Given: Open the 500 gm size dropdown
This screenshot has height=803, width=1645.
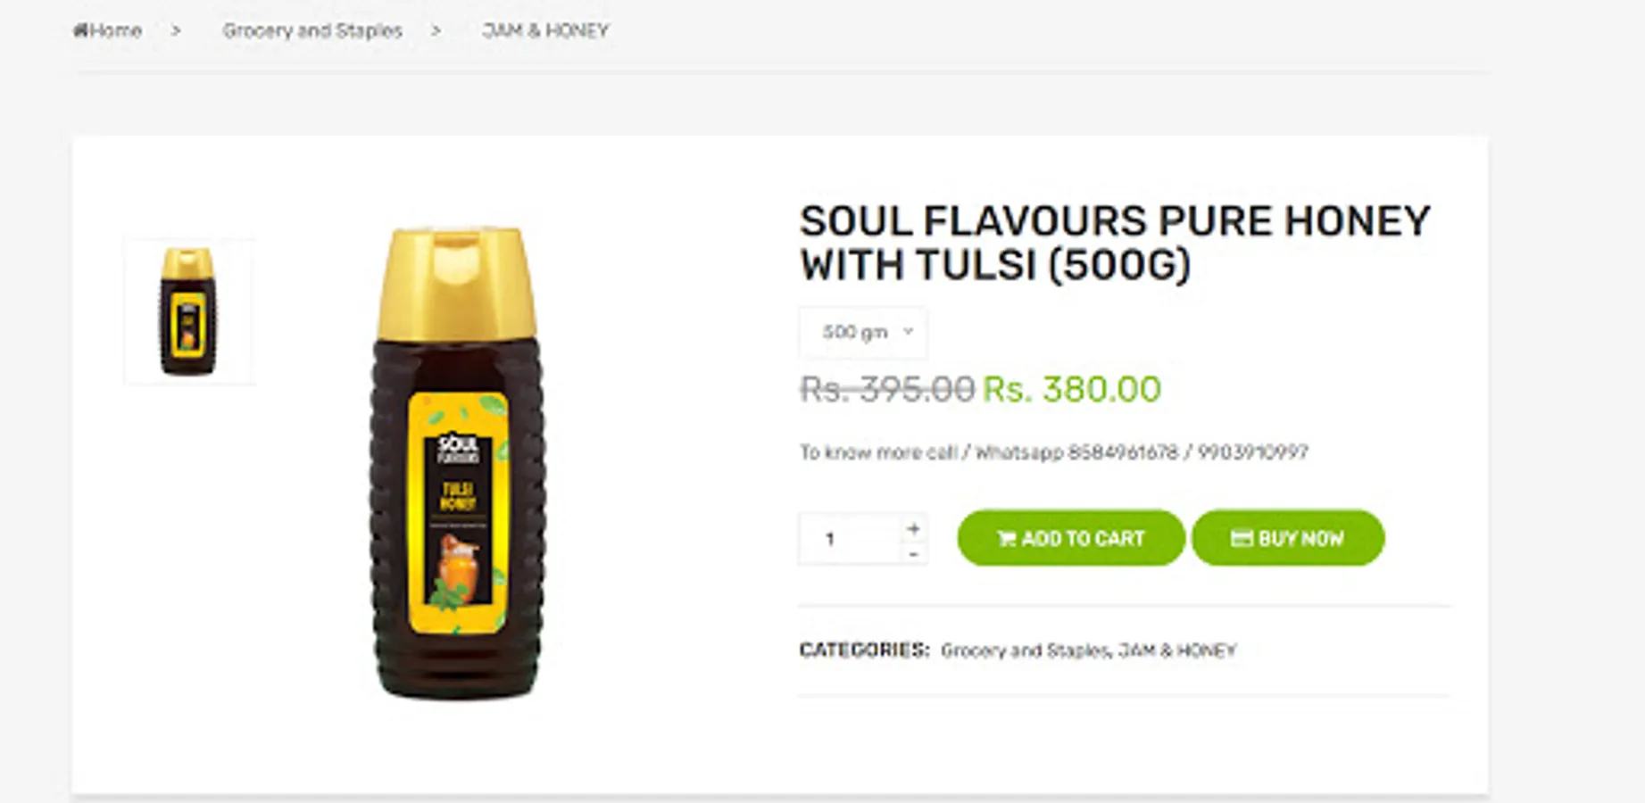Looking at the screenshot, I should [863, 332].
